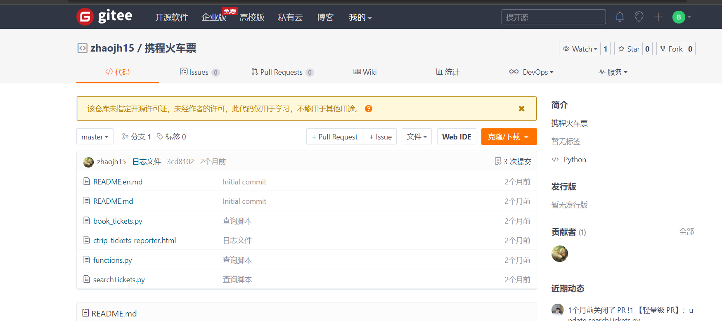This screenshot has width=722, height=321.
Task: Click the branch icon next to 分支 1
Action: click(x=125, y=136)
